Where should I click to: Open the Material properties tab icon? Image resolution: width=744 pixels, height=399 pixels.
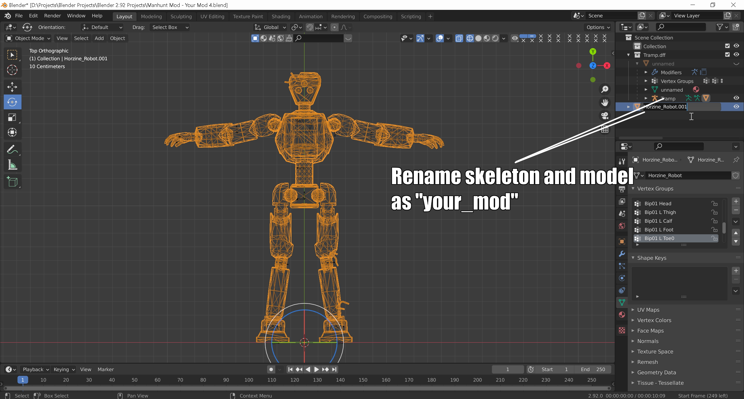(x=622, y=315)
